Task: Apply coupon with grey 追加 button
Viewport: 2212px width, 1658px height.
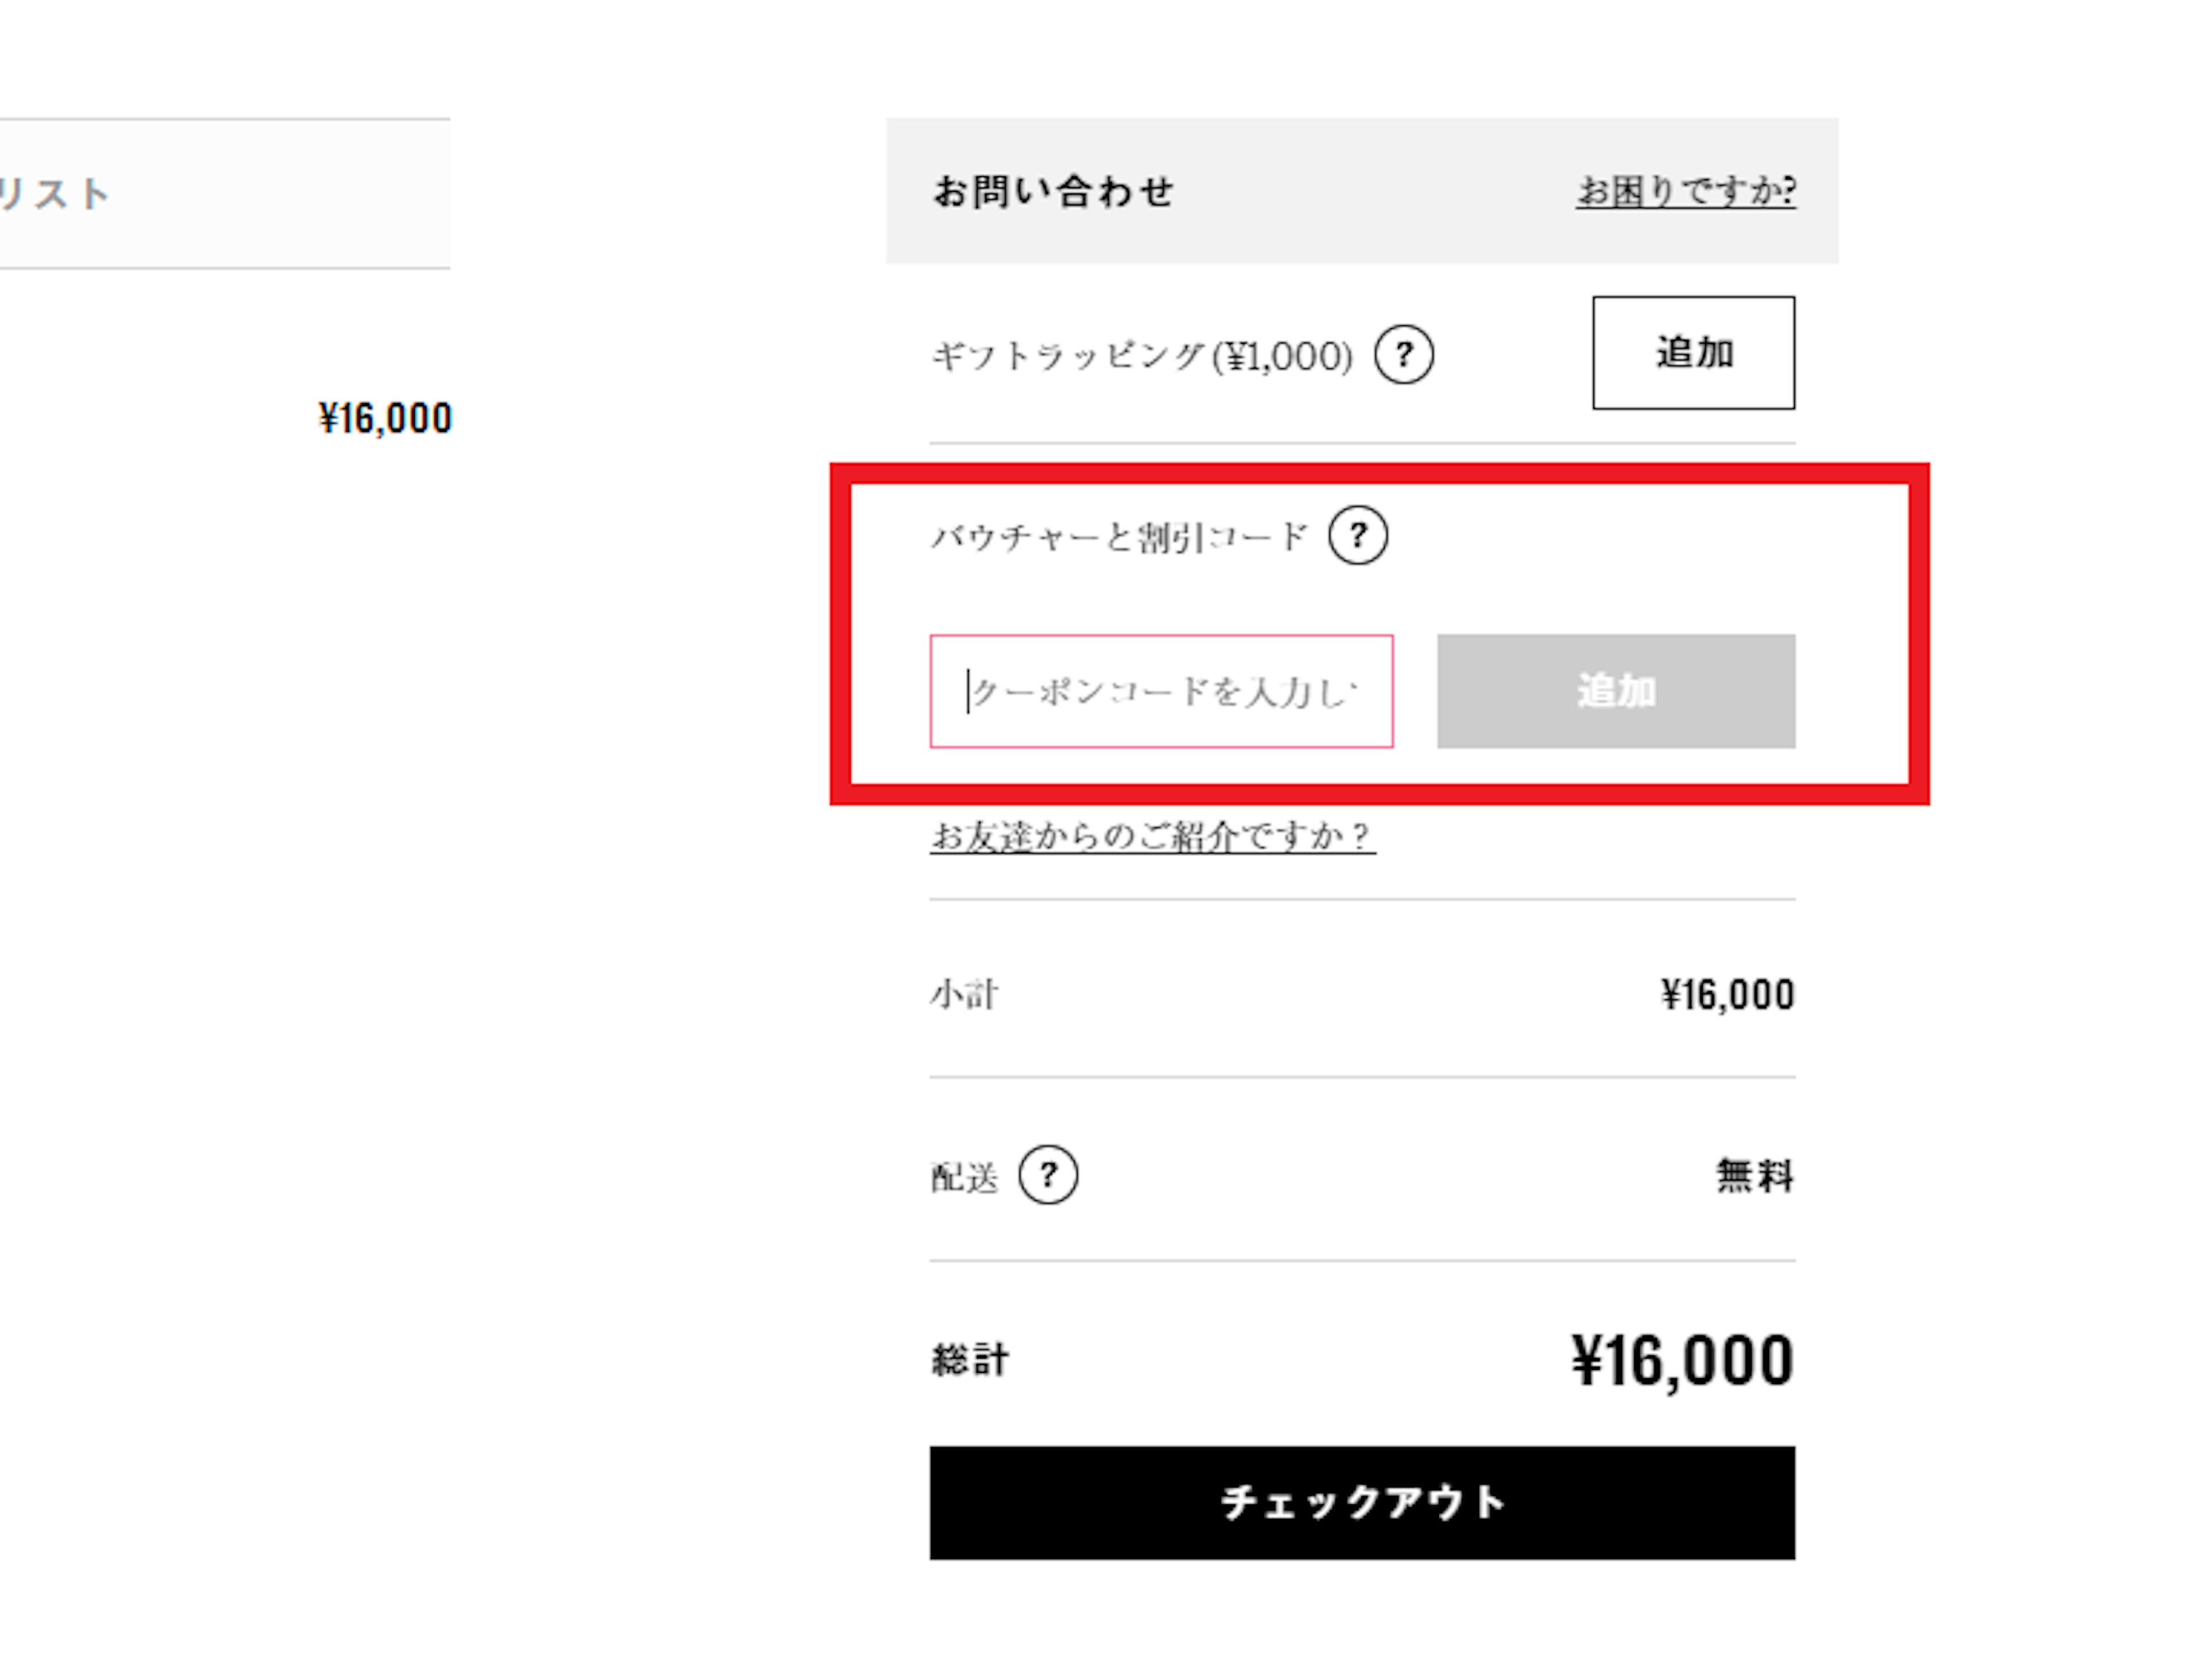Action: coord(1616,691)
